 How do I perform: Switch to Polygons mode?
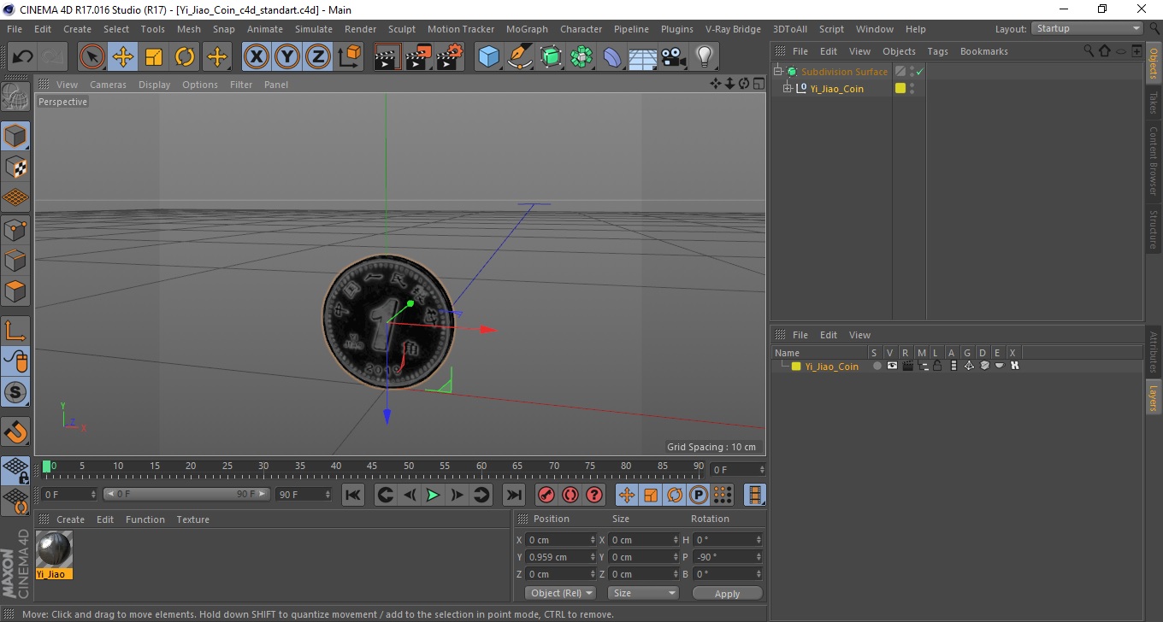point(15,290)
